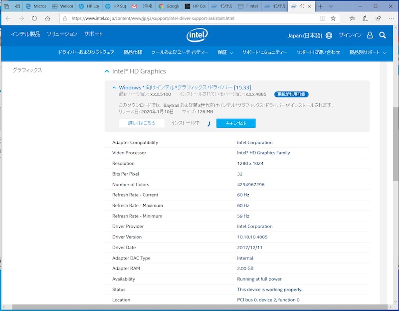Go forward to the next page
Screen dimensions: 399x311
[21, 18]
